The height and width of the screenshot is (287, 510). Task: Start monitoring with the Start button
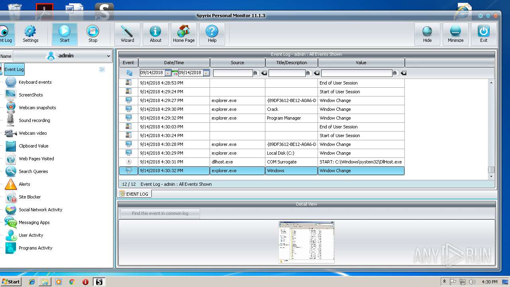[x=65, y=34]
